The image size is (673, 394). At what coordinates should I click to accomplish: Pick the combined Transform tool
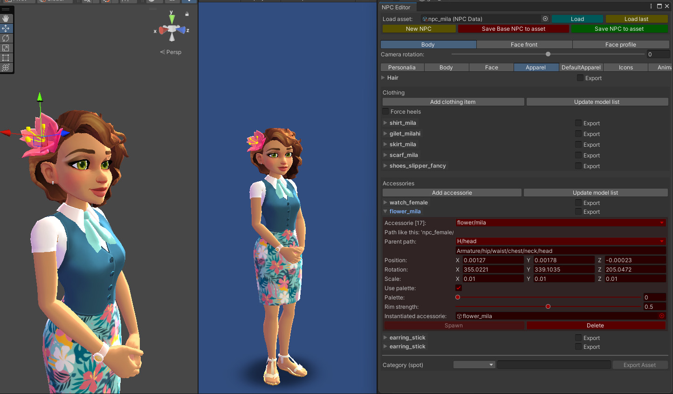pos(6,68)
